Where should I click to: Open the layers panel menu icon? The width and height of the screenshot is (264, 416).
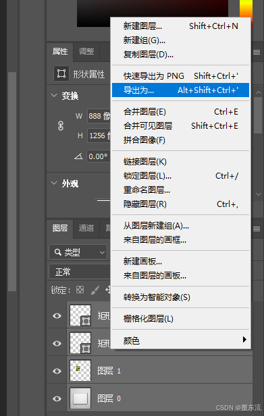click(x=257, y=229)
